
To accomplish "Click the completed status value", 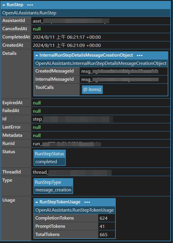I will click(46, 162).
